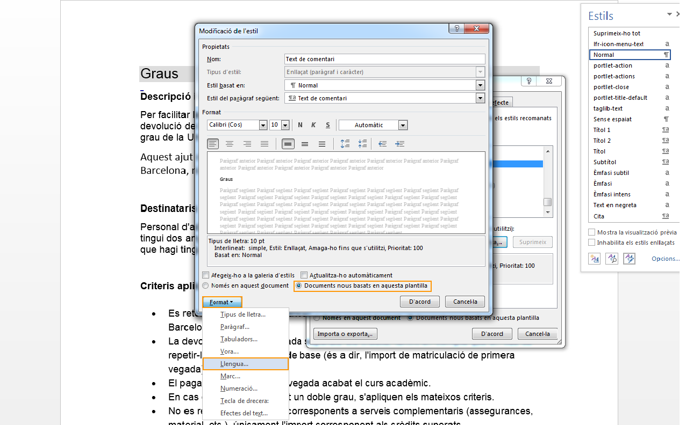This screenshot has height=425, width=686.
Task: Toggle italic (K) formatting
Action: pyautogui.click(x=313, y=125)
